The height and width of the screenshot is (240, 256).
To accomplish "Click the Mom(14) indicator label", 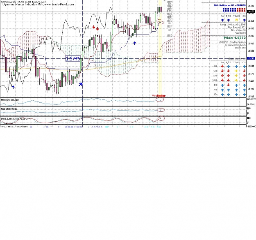I will pos(10,100).
